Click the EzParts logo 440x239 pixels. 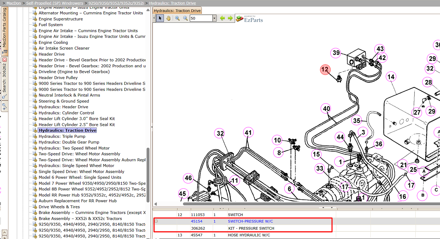coord(249,19)
